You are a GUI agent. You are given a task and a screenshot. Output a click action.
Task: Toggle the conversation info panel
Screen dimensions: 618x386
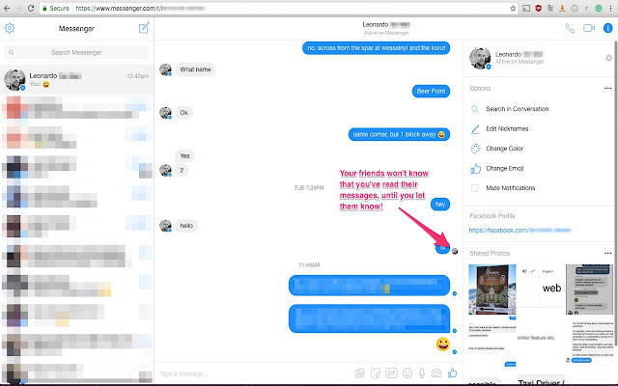(x=607, y=28)
